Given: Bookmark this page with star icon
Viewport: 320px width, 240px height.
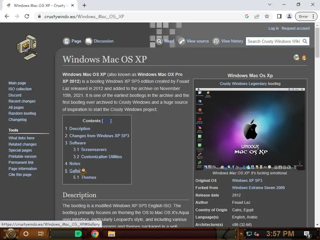Looking at the screenshot, I should pyautogui.click(x=267, y=17).
